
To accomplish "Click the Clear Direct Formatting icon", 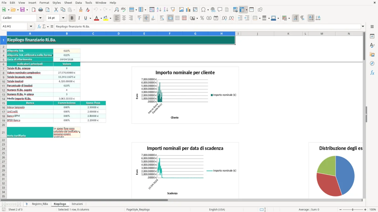I will 88,10.
